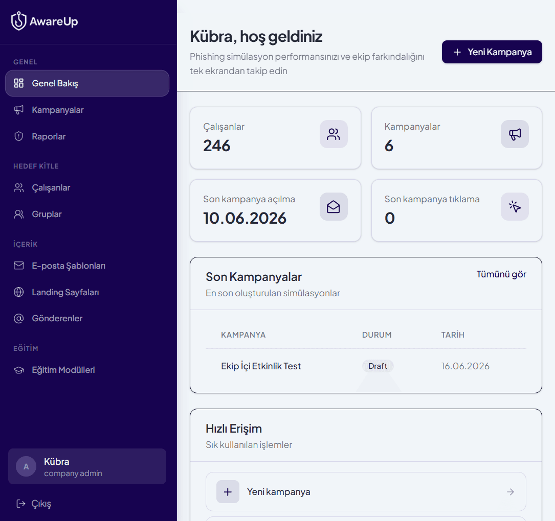Screen dimensions: 555x521
Task: Open Çalışanlar under Hedef Kitle
Action: (x=87, y=187)
